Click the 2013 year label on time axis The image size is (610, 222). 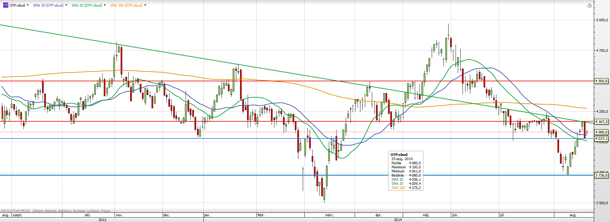[x=103, y=220]
